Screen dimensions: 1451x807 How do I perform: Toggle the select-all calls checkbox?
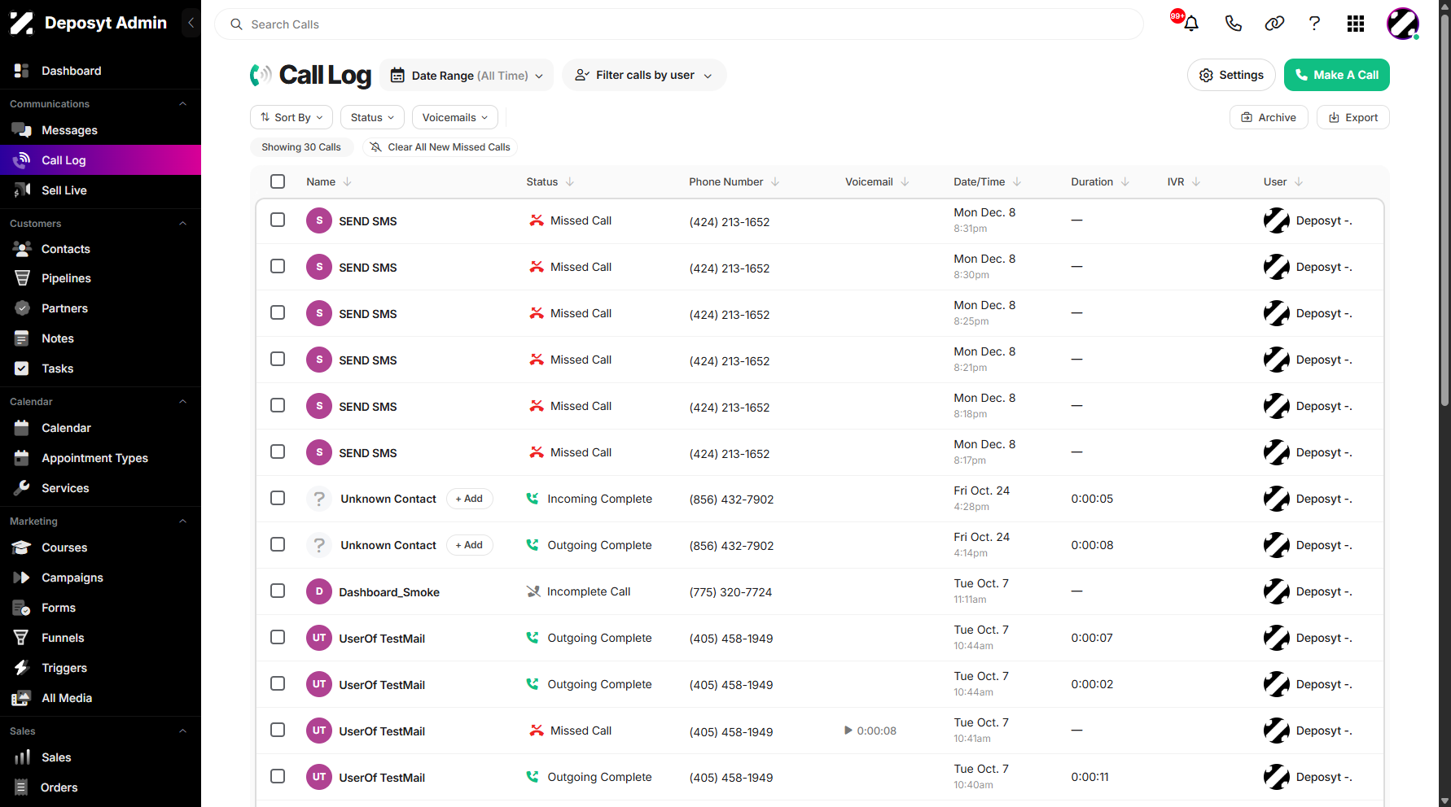(278, 181)
